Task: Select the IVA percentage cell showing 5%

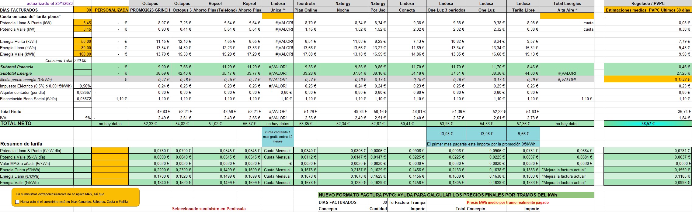Action: (82, 118)
